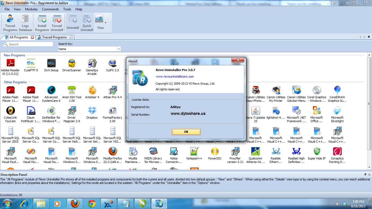Switch to the Traced Programs tab
This screenshot has width=372, height=209.
(54, 37)
